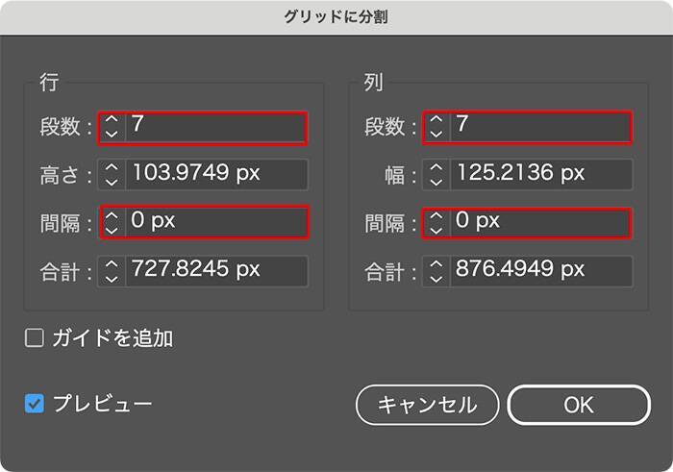Confirm the dialog with OK
673x472 pixels.
coord(579,405)
